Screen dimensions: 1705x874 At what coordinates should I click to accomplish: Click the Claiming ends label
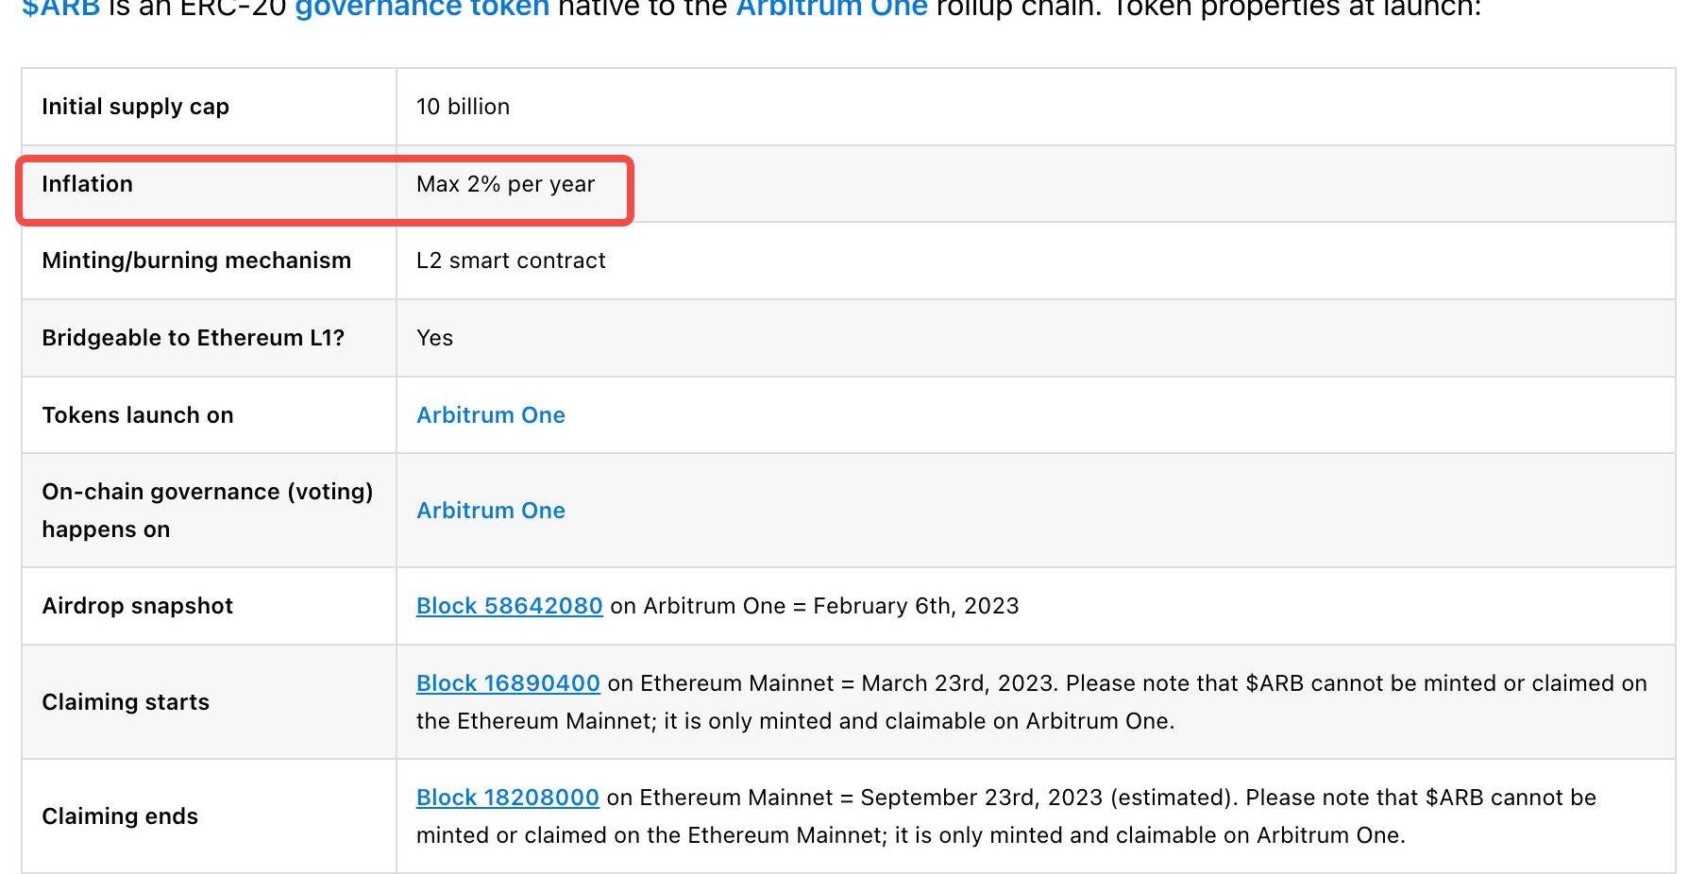(120, 816)
